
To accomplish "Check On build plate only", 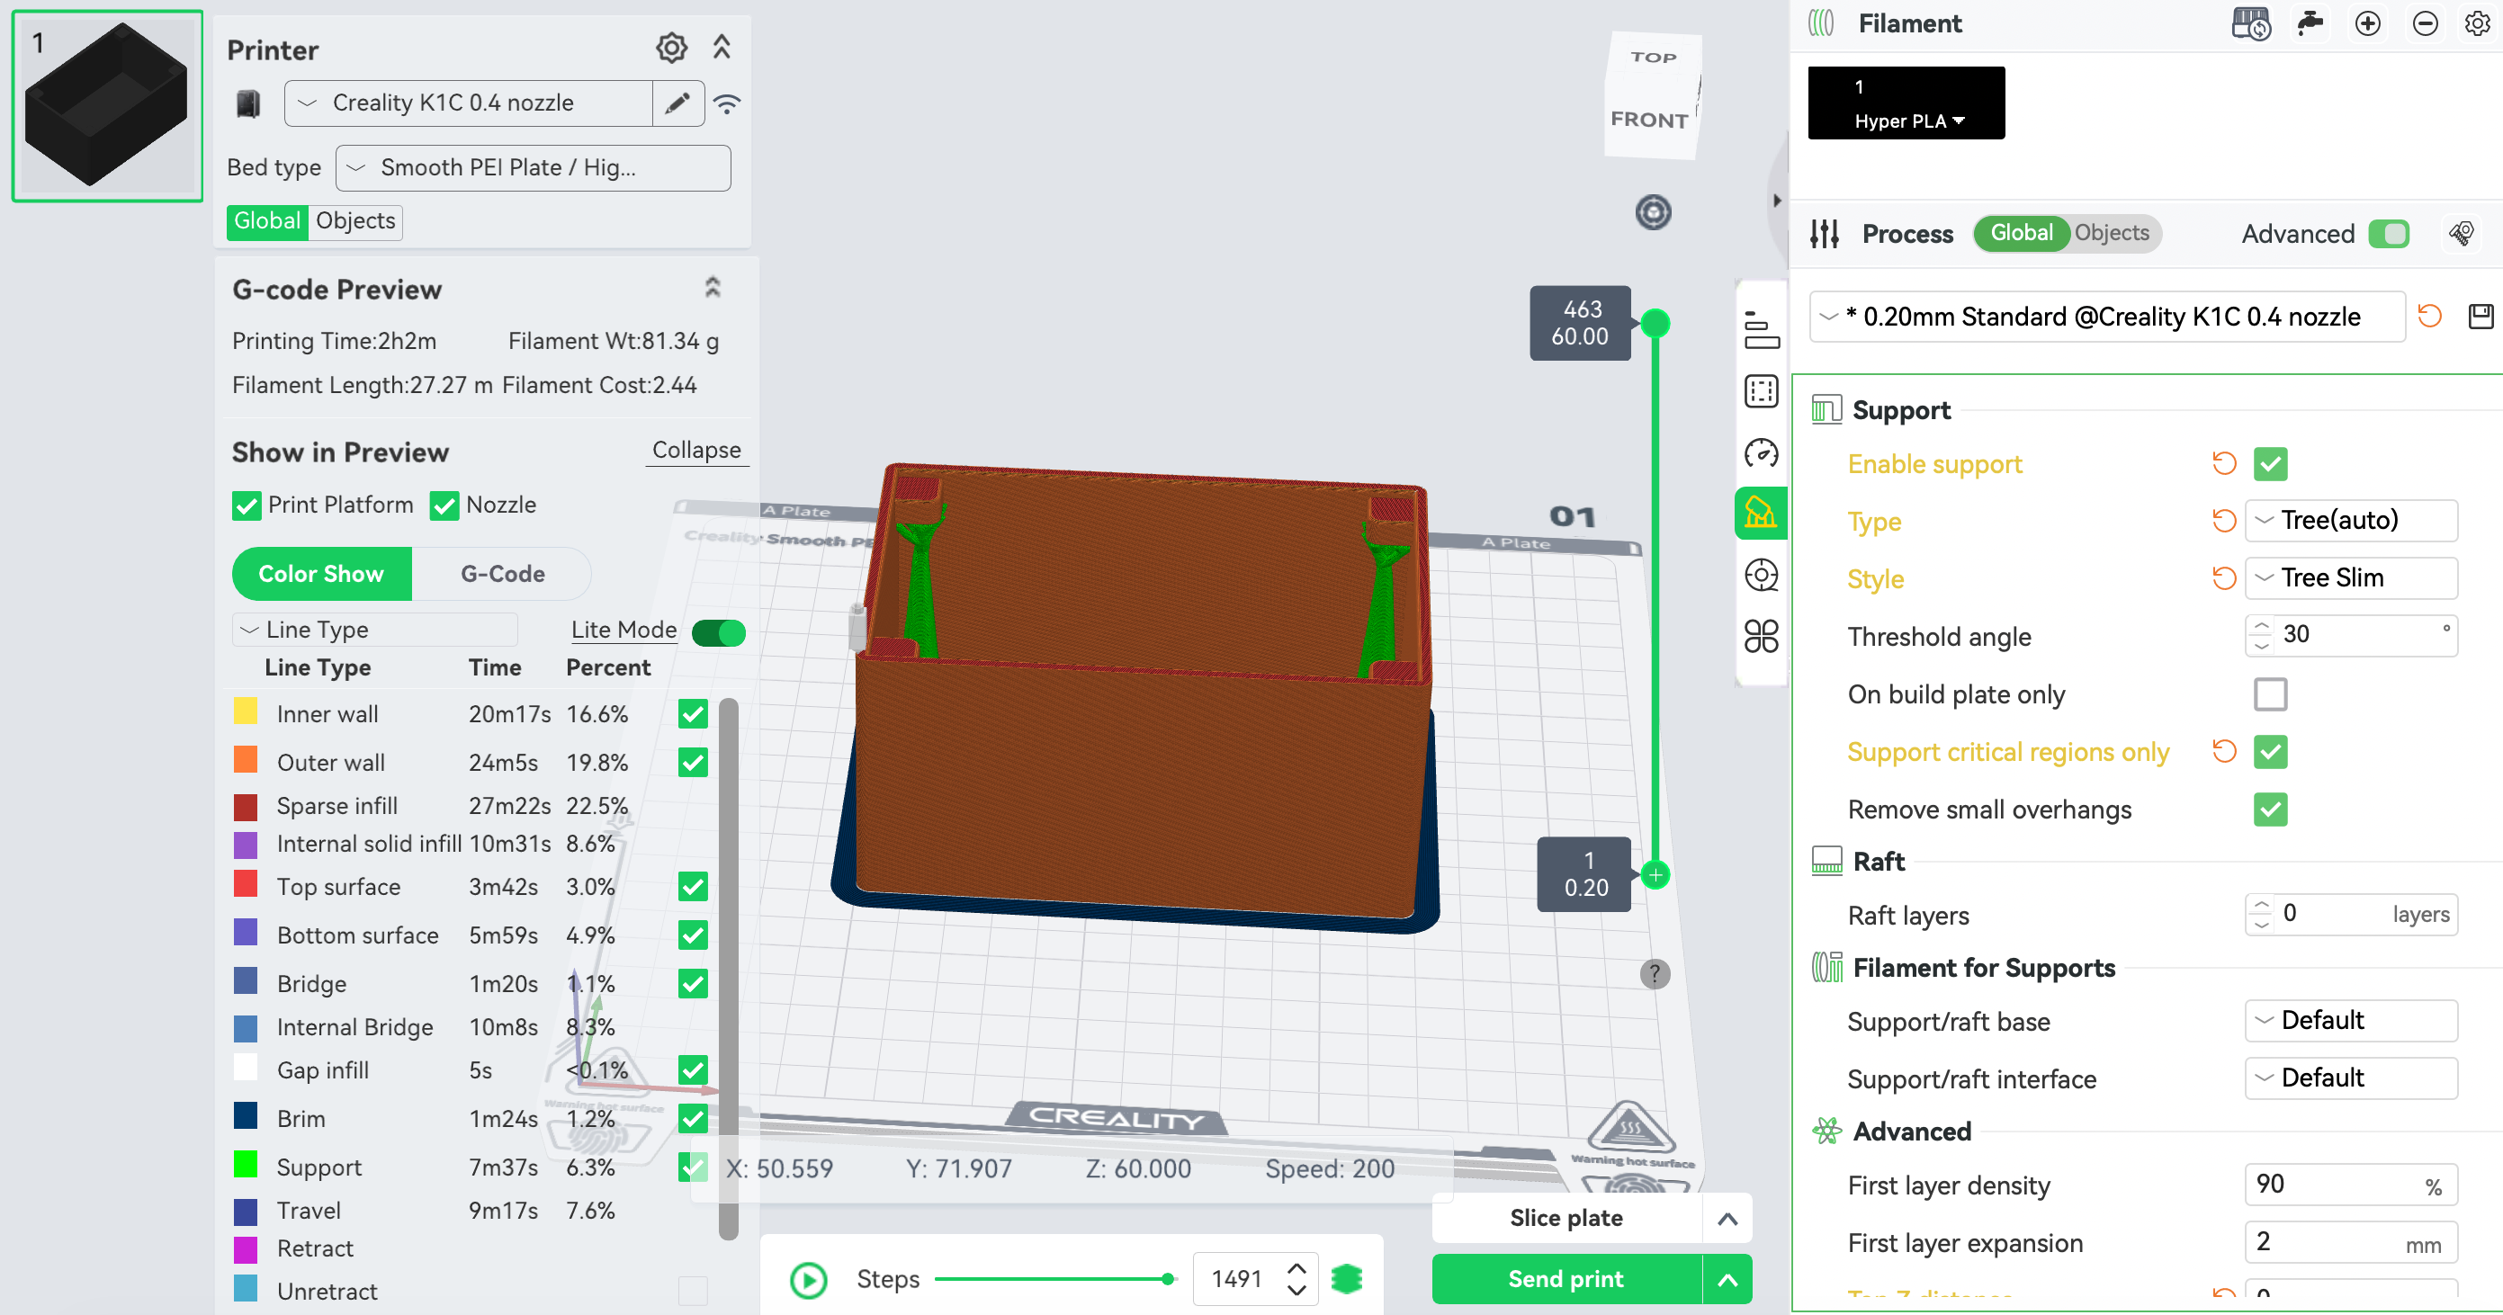I will tap(2270, 694).
